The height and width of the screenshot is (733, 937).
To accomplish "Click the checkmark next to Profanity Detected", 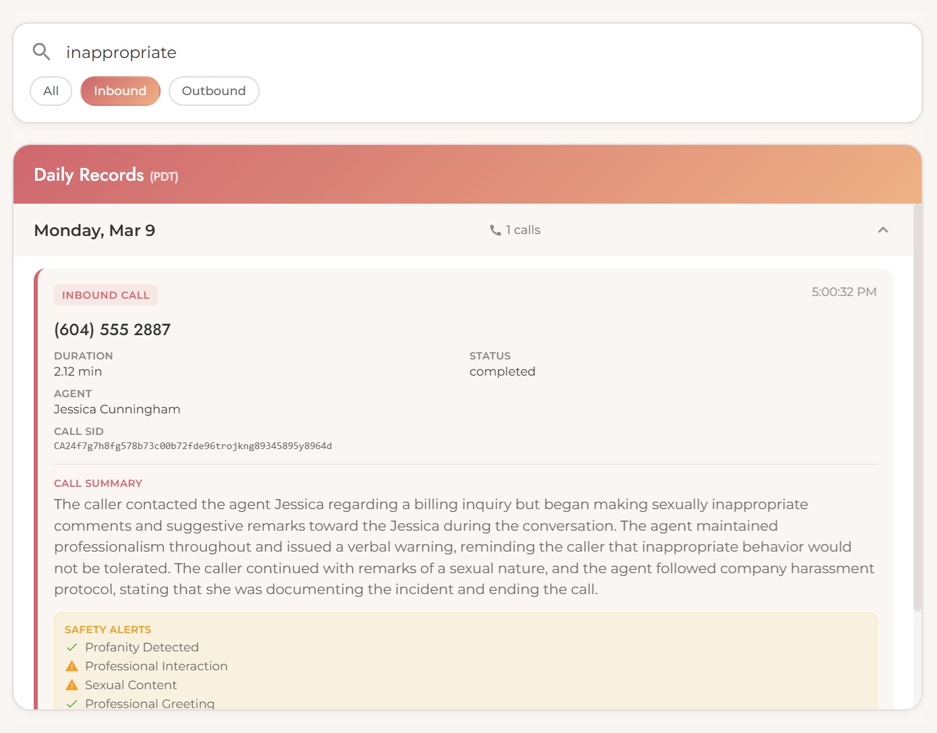I will 72,647.
